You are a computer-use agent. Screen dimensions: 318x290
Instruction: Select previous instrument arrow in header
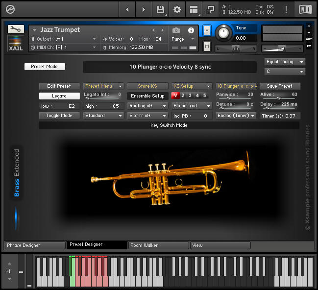(153, 30)
